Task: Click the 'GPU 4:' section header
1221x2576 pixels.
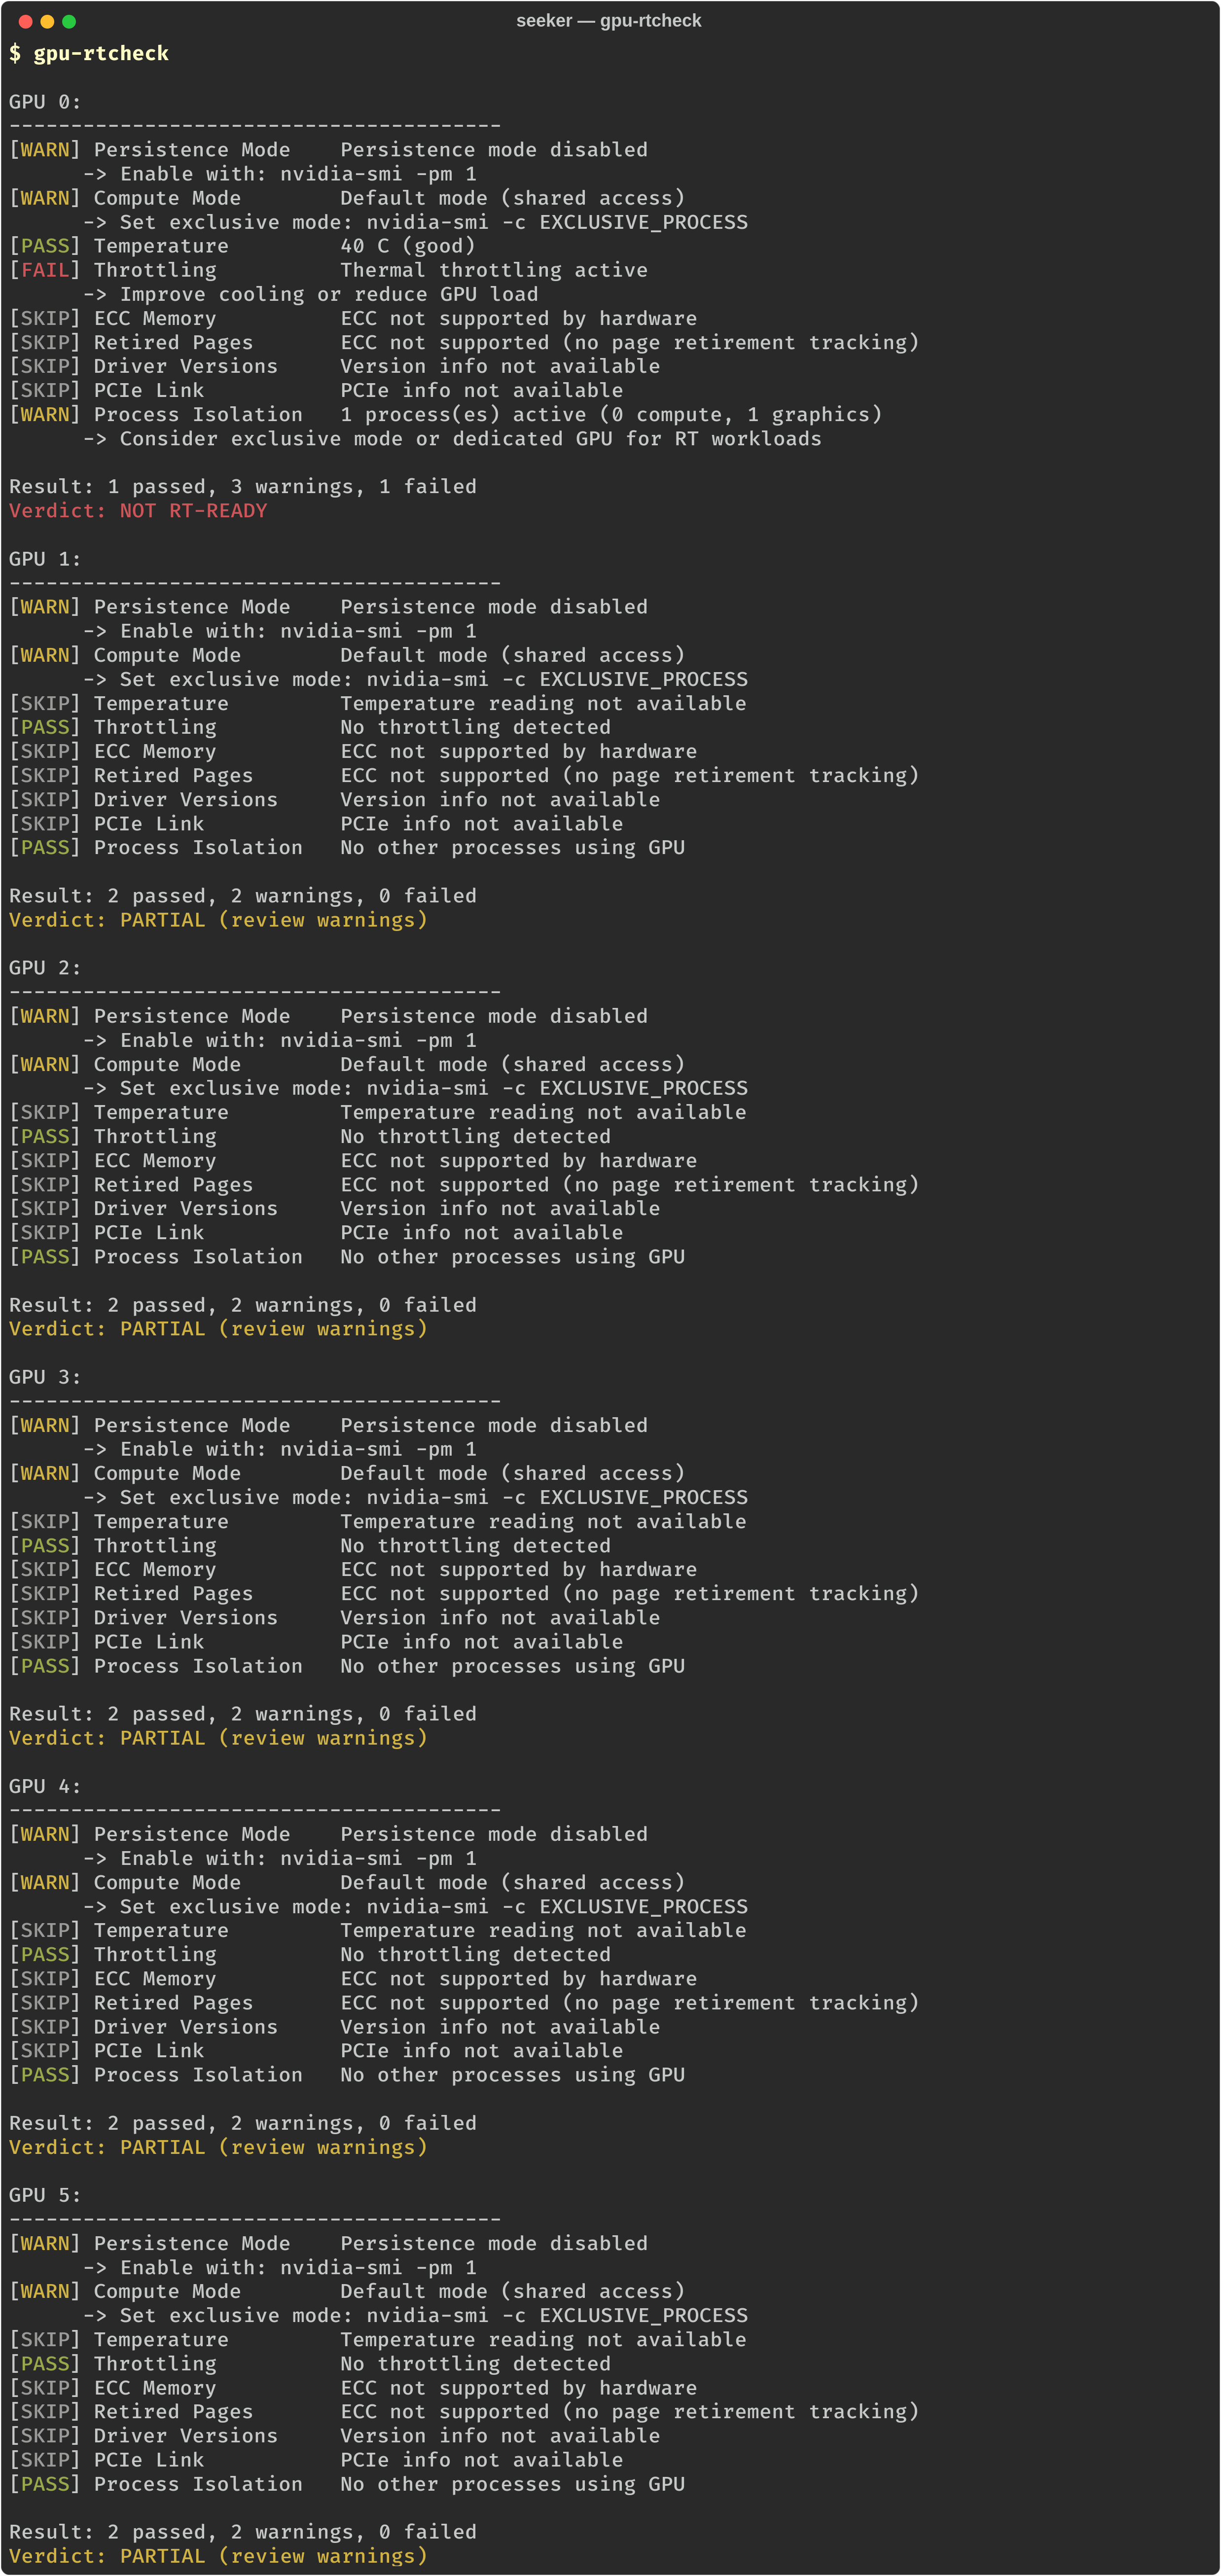Action: [x=45, y=1786]
